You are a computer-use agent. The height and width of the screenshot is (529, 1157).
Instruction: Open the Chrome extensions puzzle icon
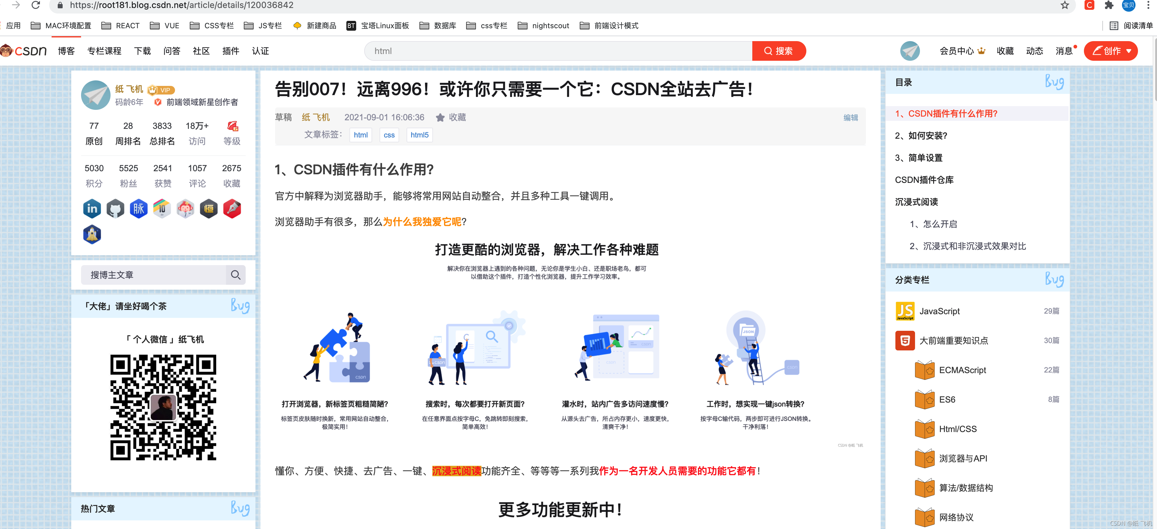click(x=1109, y=5)
